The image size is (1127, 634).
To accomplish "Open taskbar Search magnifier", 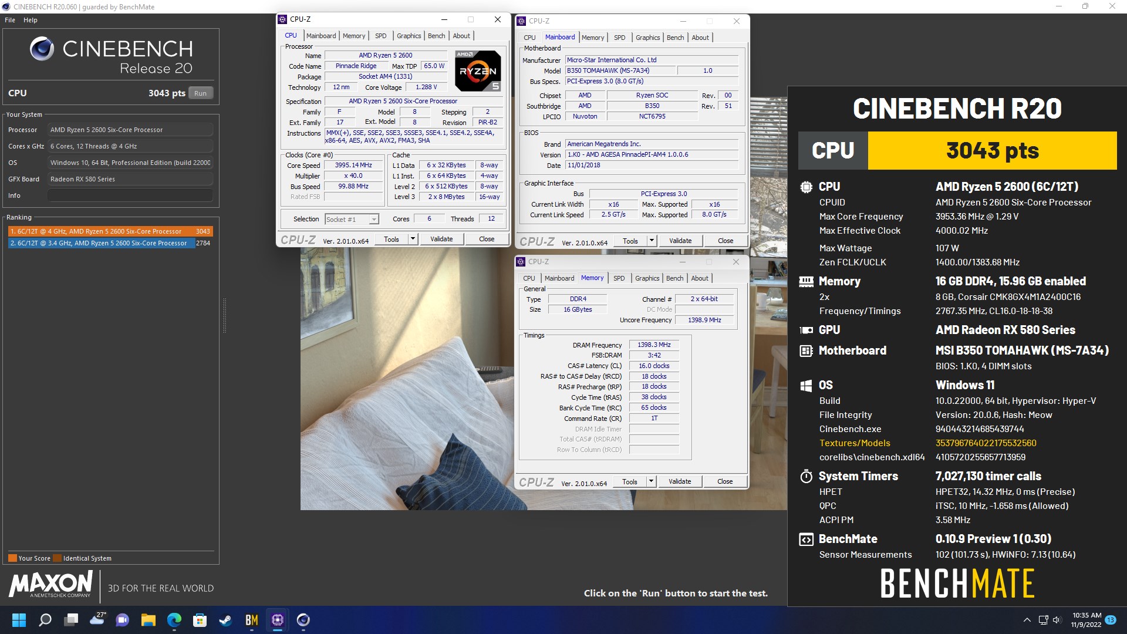I will point(45,620).
